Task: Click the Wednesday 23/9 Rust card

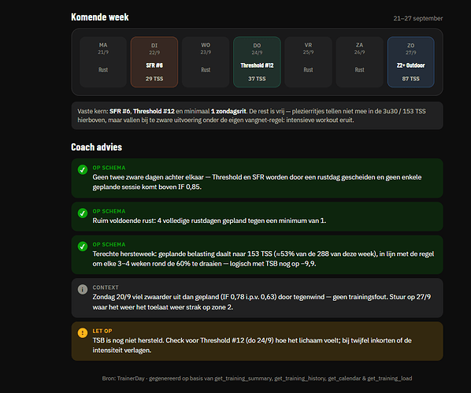Action: (206, 62)
